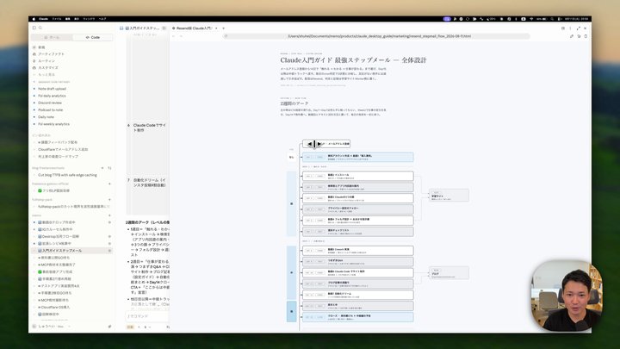The width and height of the screenshot is (620, 349).
Task: Click the copy icon right of address bar
Action: click(x=579, y=36)
